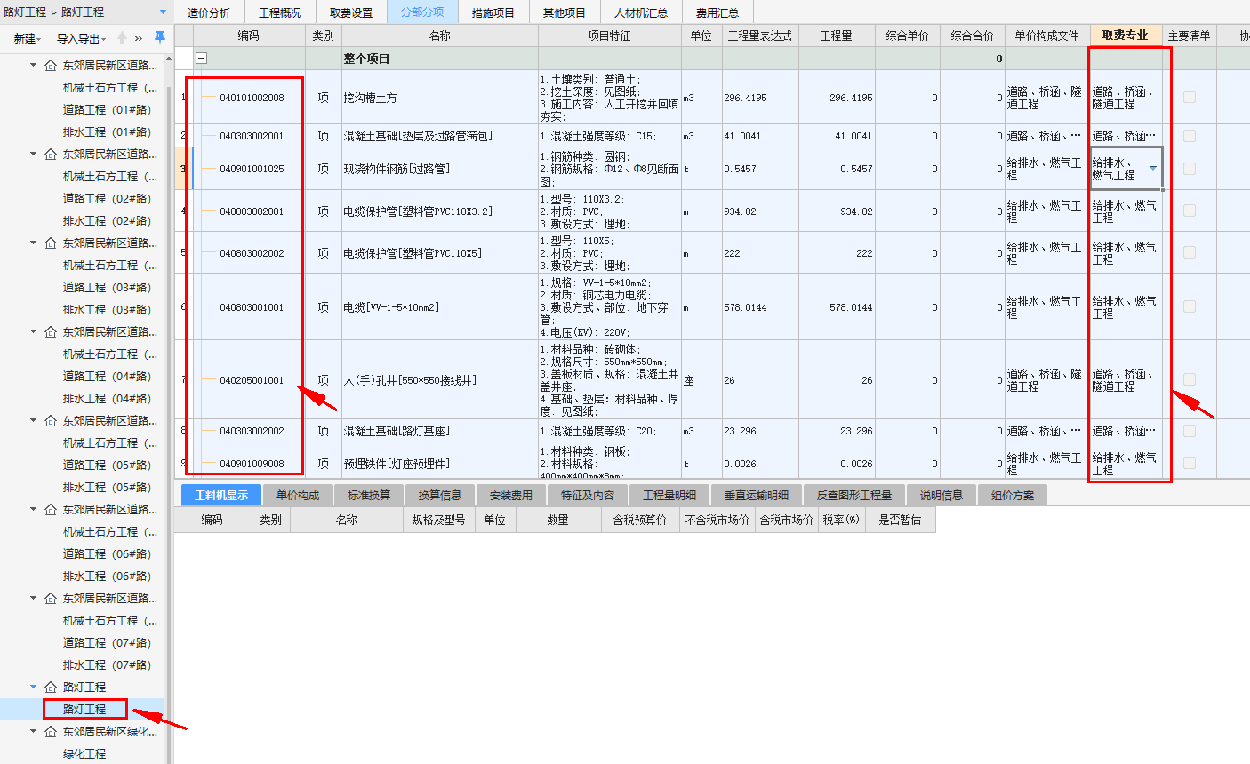
Task: Click 取费专业 cell in row 040803002002
Action: [1126, 253]
